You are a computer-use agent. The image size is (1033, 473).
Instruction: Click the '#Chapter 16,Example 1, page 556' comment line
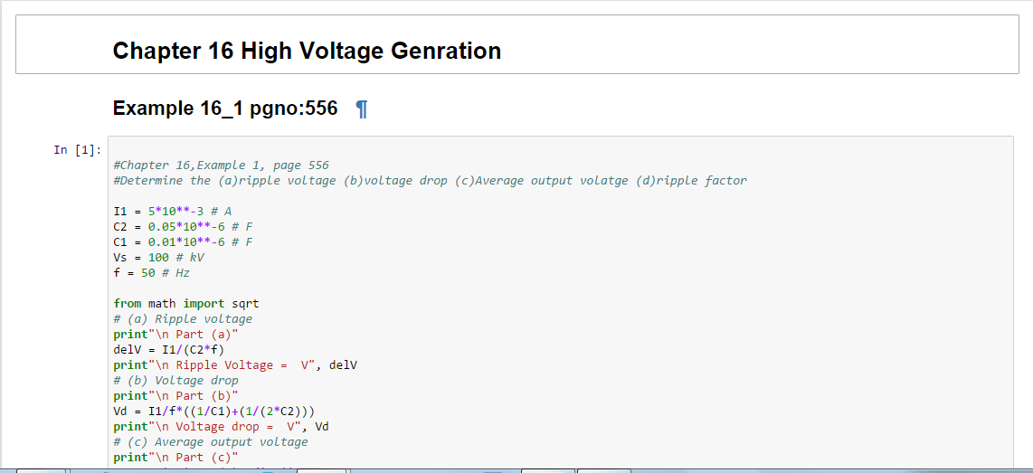click(221, 166)
